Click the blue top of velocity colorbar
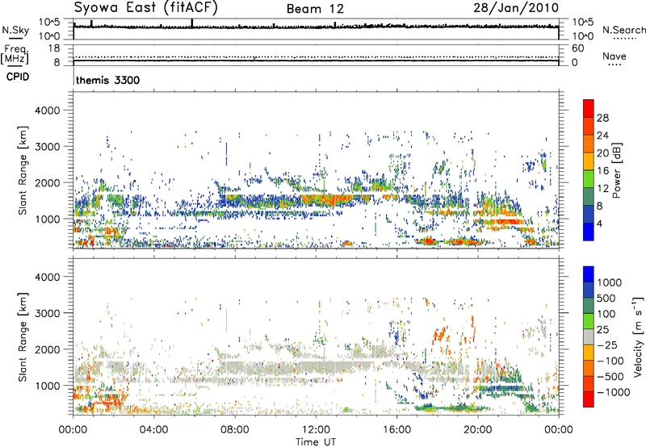646x447 pixels. coord(589,274)
